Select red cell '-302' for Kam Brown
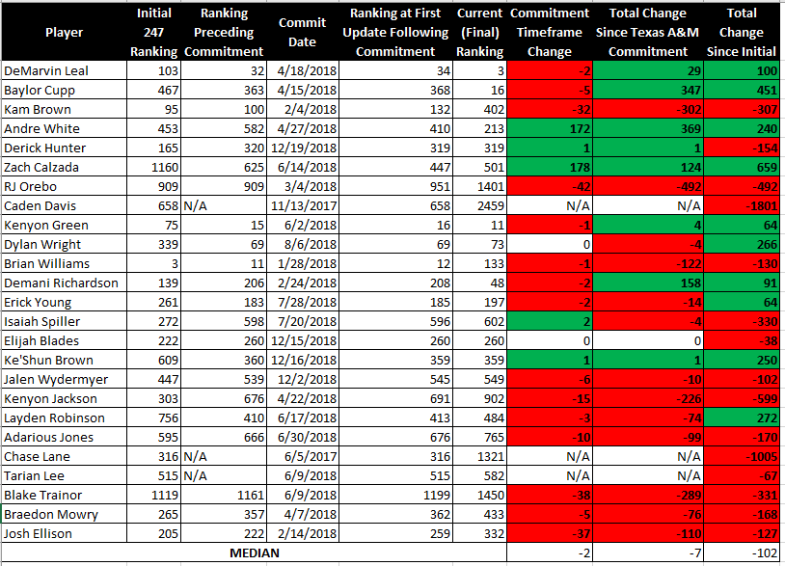Image resolution: width=785 pixels, height=566 pixels. [648, 109]
